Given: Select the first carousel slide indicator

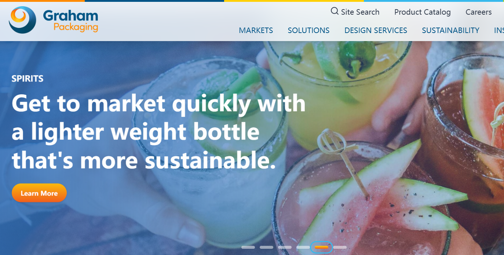Looking at the screenshot, I should (x=248, y=247).
